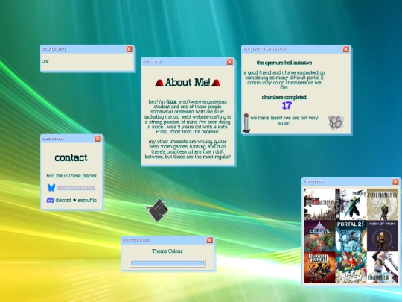
Task: Close the fav games window
Action: coord(395,182)
